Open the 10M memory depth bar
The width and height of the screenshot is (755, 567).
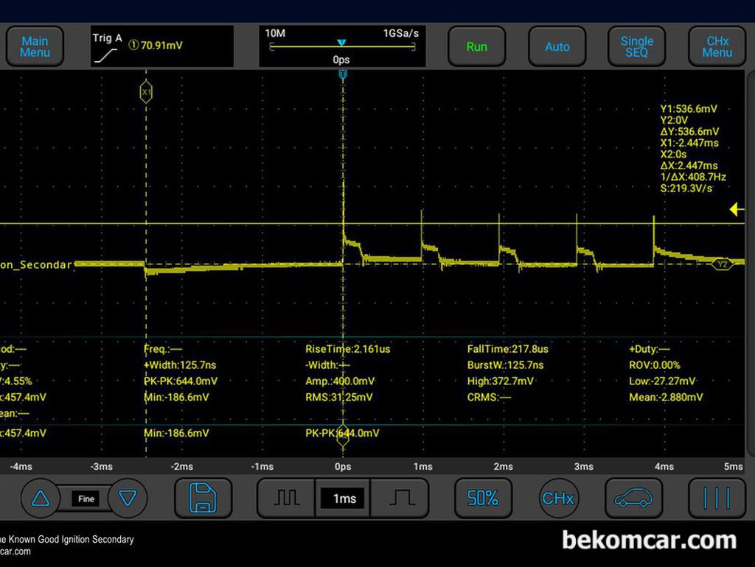(341, 46)
